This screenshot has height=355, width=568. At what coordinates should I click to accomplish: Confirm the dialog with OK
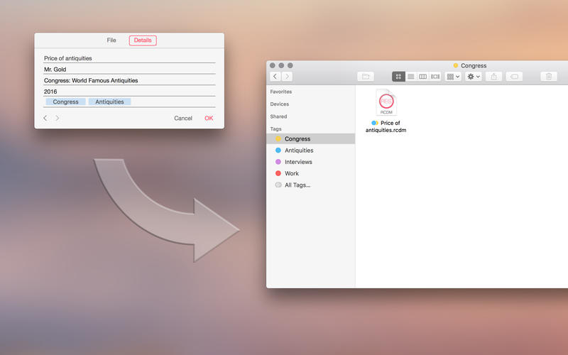click(209, 118)
